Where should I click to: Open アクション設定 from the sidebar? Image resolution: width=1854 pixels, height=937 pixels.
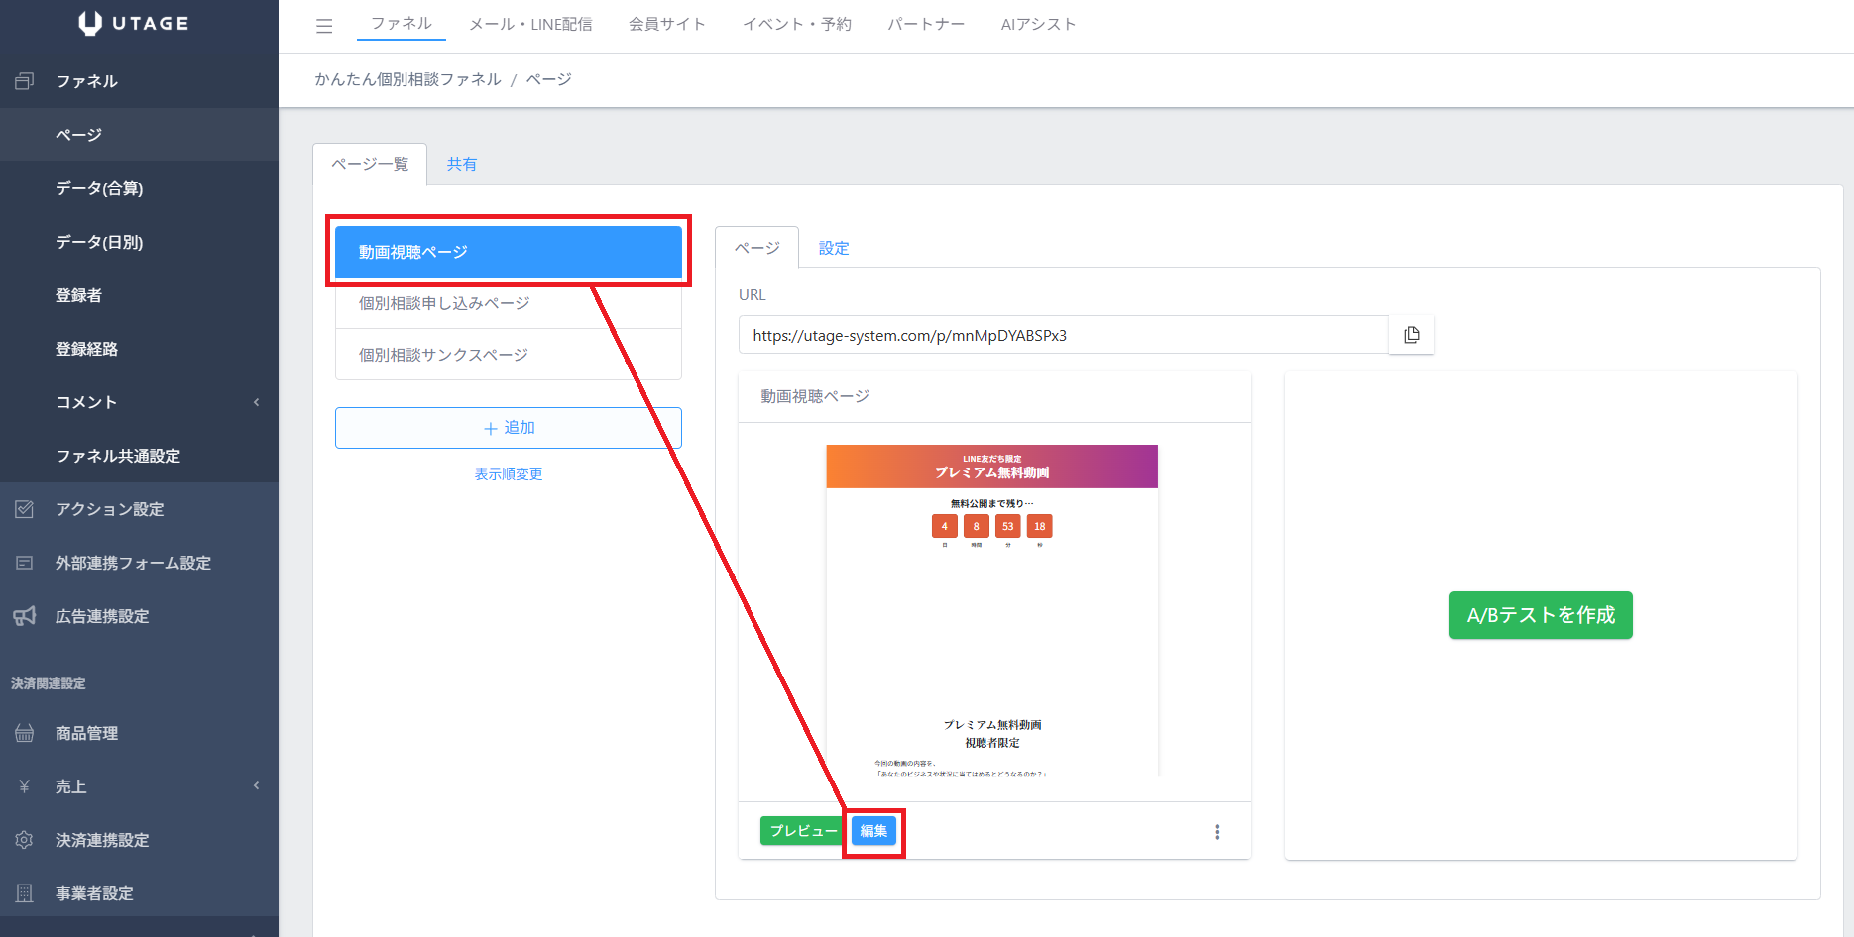tap(109, 509)
